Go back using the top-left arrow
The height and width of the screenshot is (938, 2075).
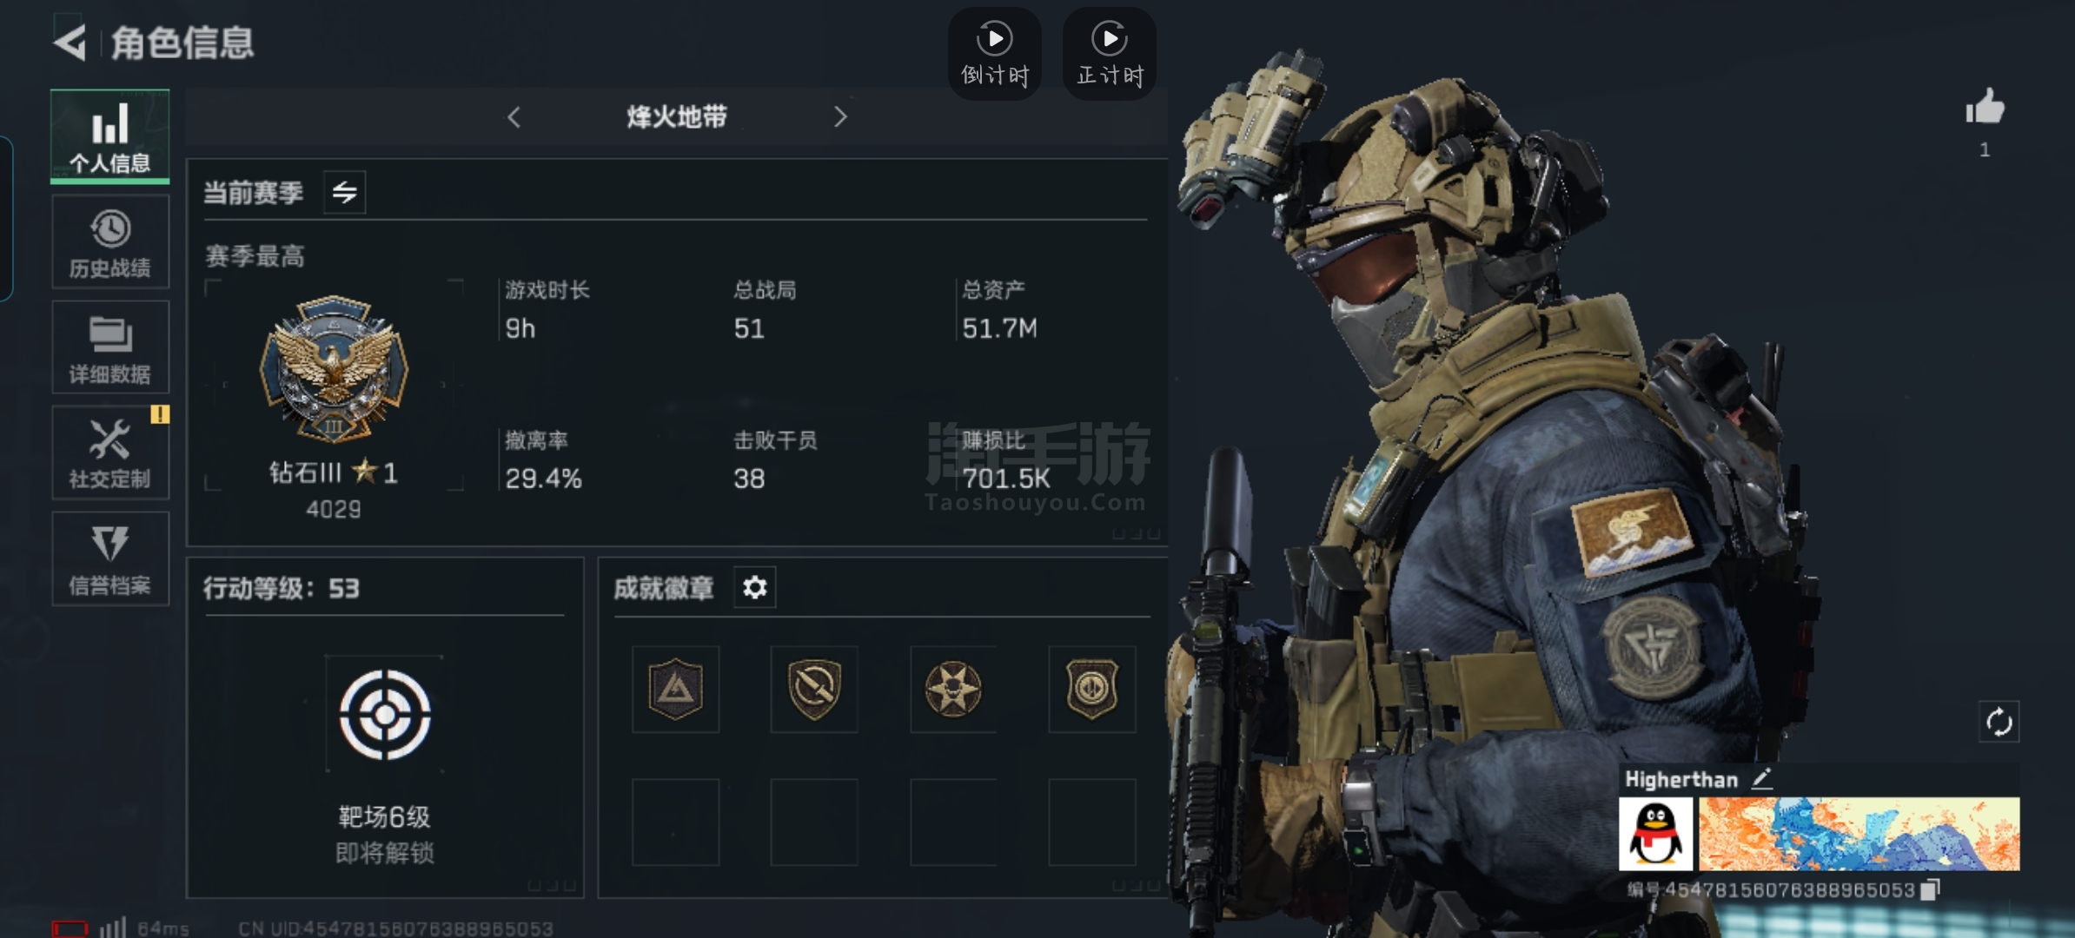click(70, 42)
